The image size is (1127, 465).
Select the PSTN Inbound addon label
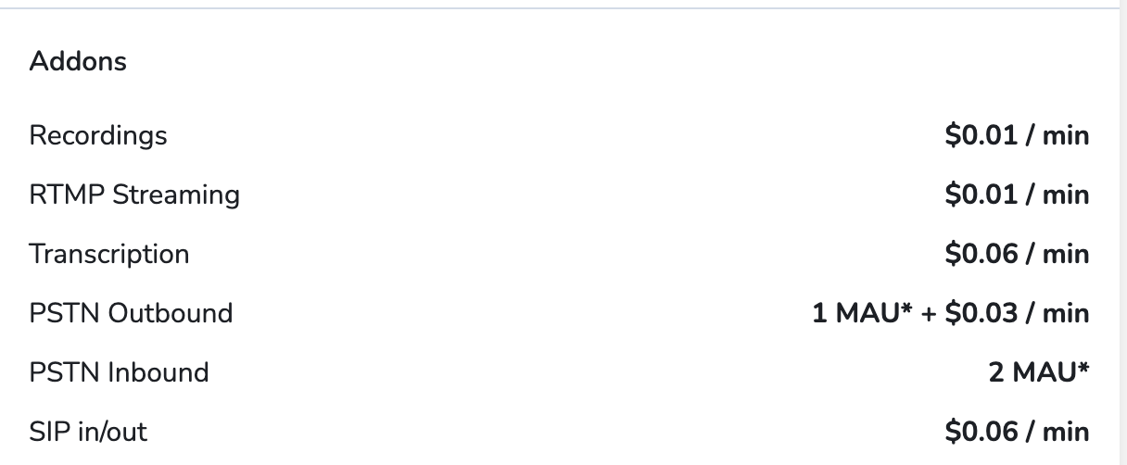(119, 372)
